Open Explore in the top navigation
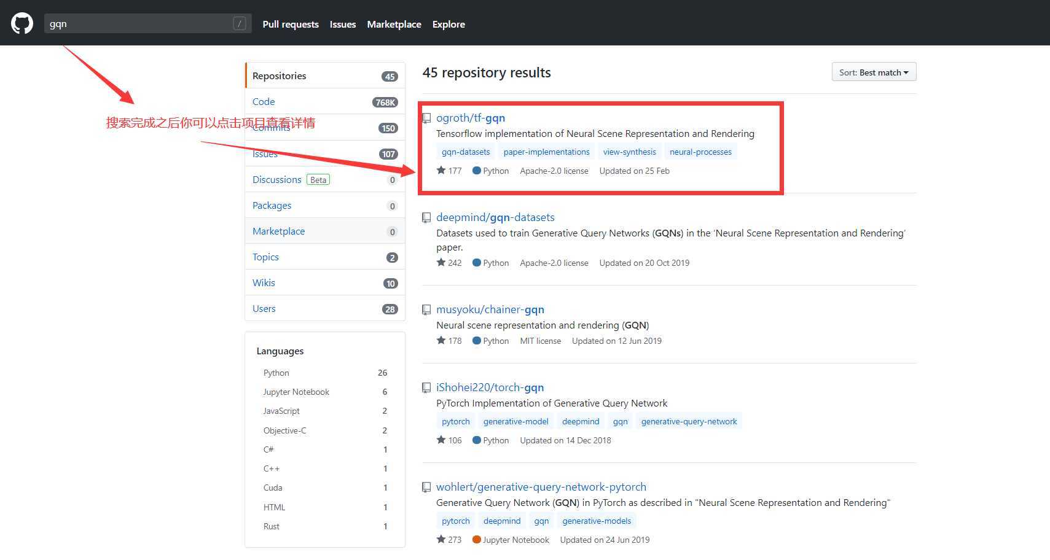Viewport: 1050px width, 560px height. tap(449, 24)
